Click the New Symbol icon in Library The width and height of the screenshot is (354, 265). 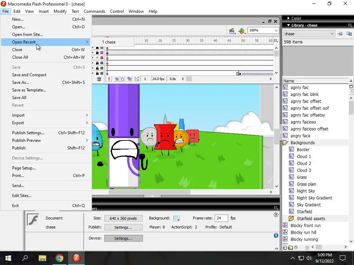pyautogui.click(x=285, y=247)
